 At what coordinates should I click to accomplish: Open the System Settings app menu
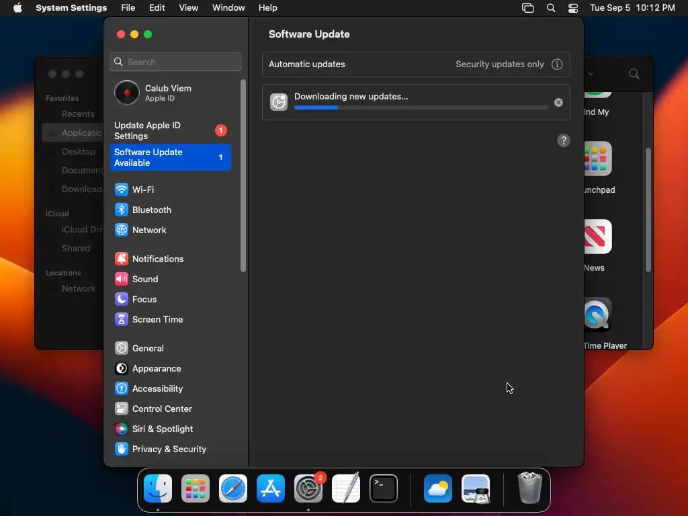71,8
